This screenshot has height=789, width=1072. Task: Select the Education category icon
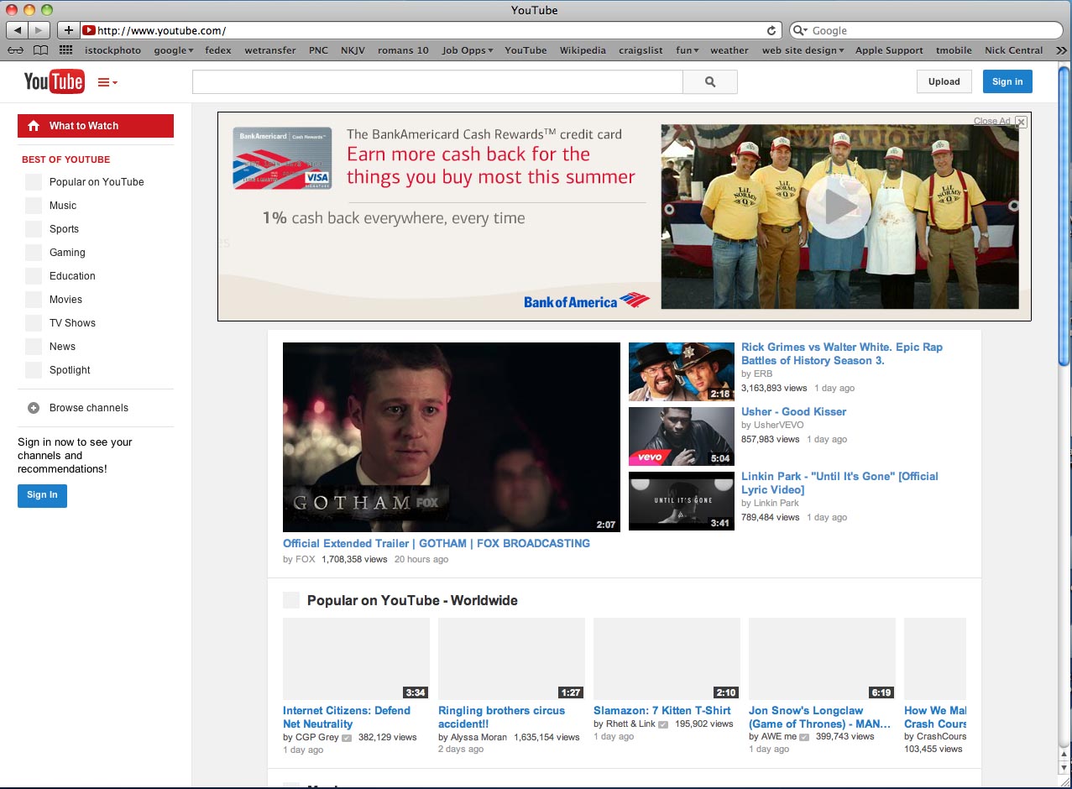point(34,276)
